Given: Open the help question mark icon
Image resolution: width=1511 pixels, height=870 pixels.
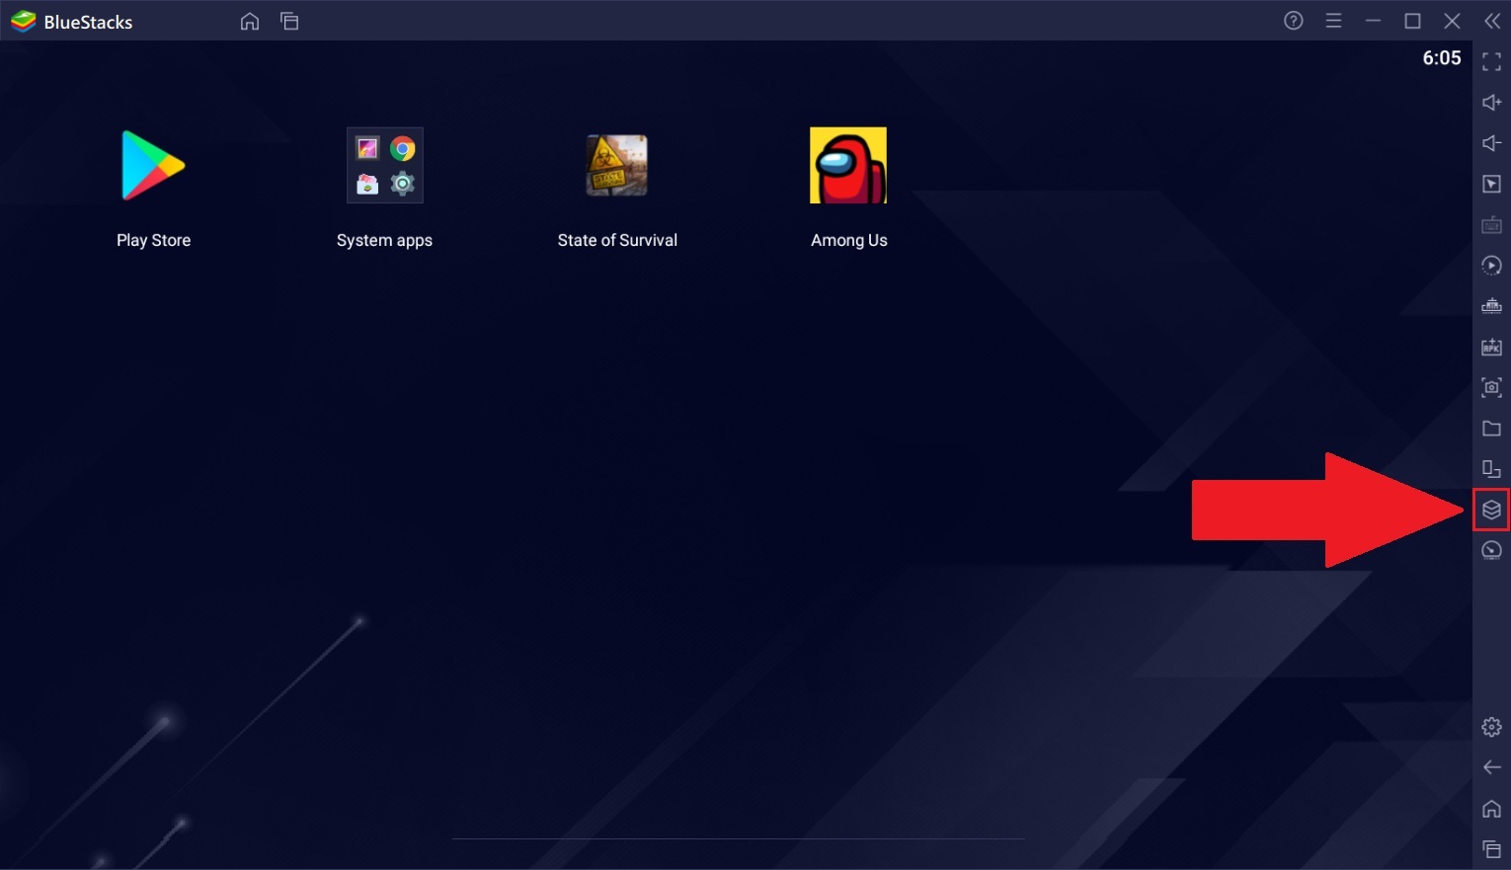Looking at the screenshot, I should point(1294,21).
